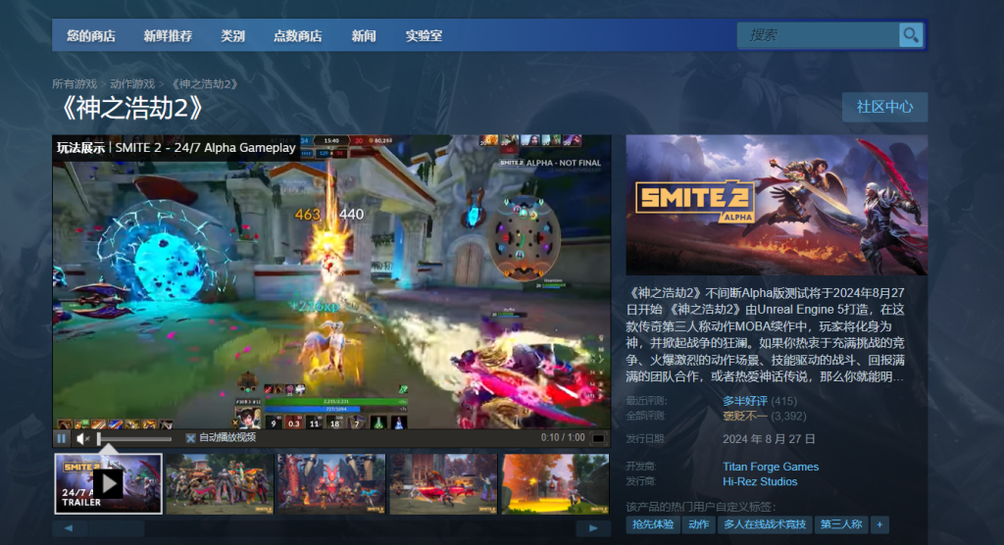Viewport: 1004px width, 545px height.
Task: Open the 新闻 store tab
Action: tap(364, 36)
